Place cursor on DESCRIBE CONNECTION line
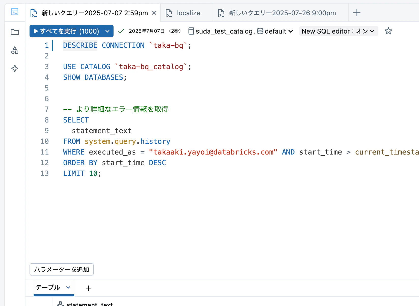 click(x=127, y=45)
